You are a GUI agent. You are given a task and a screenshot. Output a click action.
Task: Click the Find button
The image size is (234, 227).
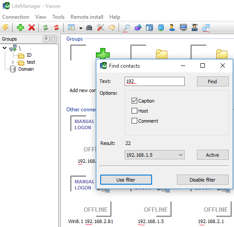pos(213,82)
